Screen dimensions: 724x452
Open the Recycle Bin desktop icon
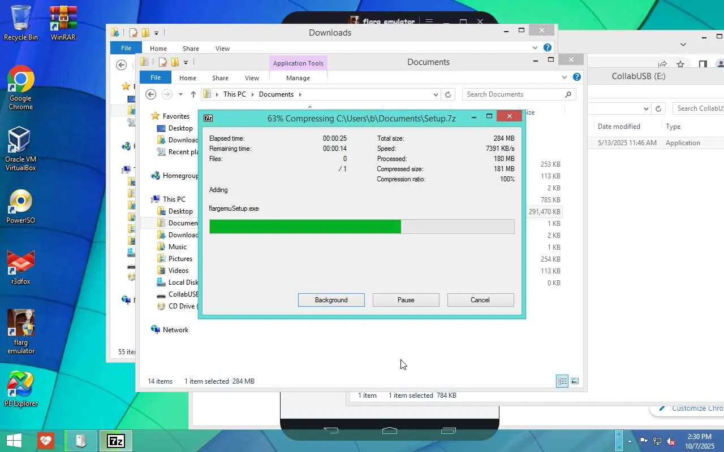pyautogui.click(x=21, y=23)
